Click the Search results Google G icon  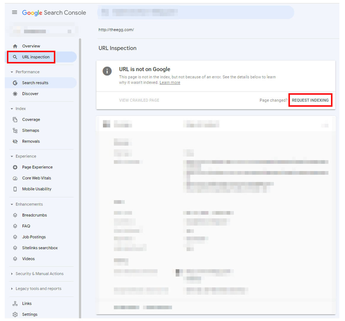15,83
